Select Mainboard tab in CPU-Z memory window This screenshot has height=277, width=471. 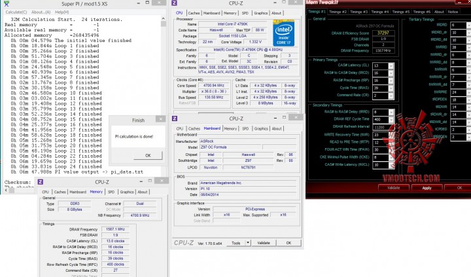click(78, 192)
